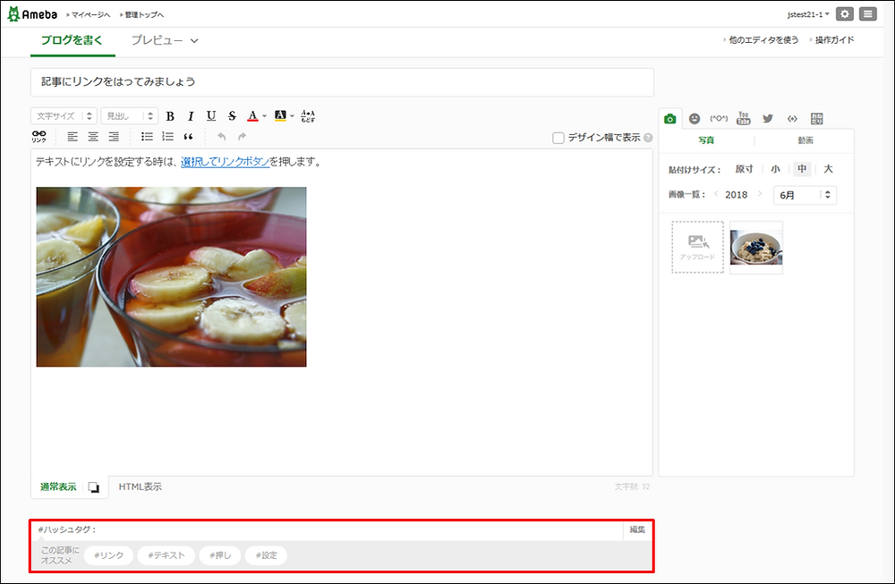
Task: Switch to the 動画 tab
Action: pos(805,140)
